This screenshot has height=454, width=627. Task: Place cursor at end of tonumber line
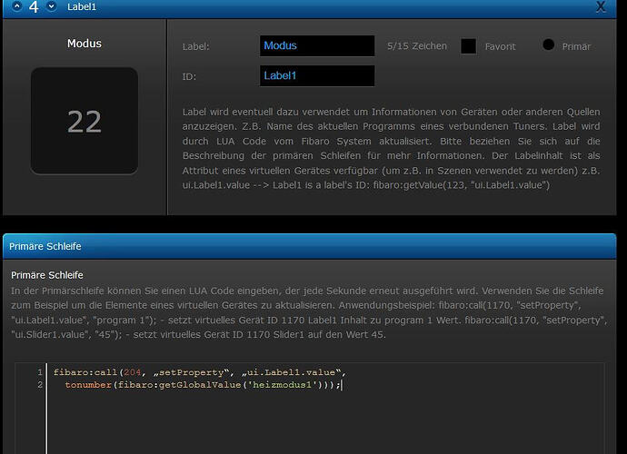(343, 385)
